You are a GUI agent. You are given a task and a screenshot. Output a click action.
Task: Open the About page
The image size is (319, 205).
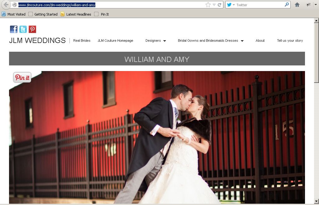[x=260, y=41]
